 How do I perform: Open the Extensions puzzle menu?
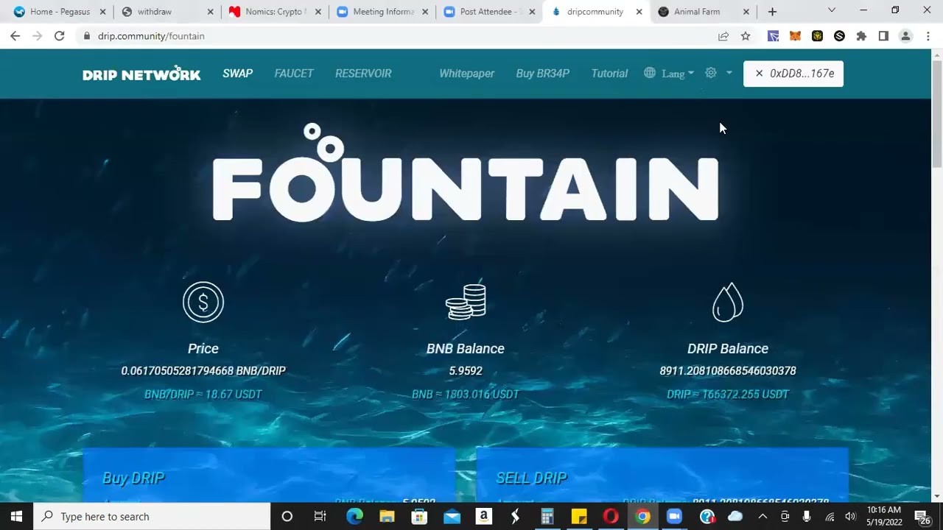pos(861,36)
